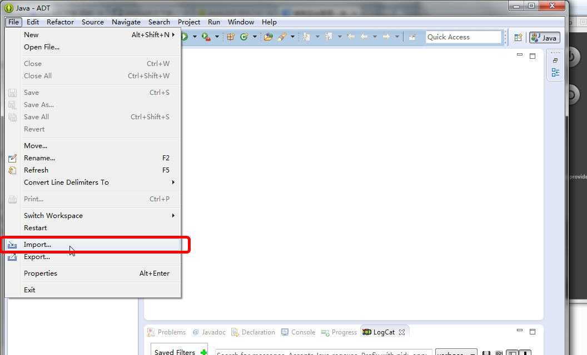Screen dimensions: 587x355
Task: Switch to the Javadoc tab
Action: 209,332
